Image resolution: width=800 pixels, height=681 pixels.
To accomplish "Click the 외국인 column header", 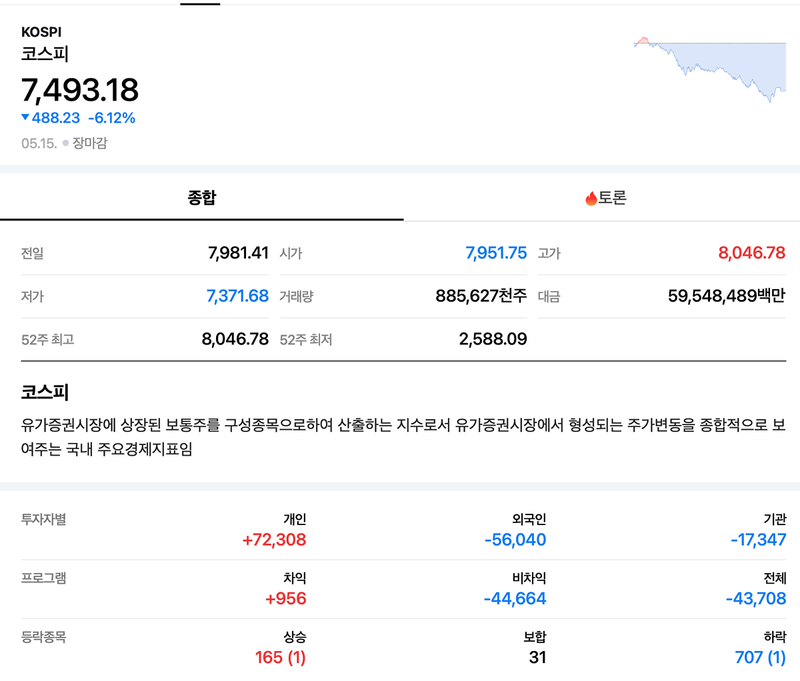I will point(529,520).
